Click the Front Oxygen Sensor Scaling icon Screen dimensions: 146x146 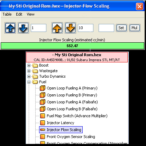pyautogui.click(x=43, y=137)
